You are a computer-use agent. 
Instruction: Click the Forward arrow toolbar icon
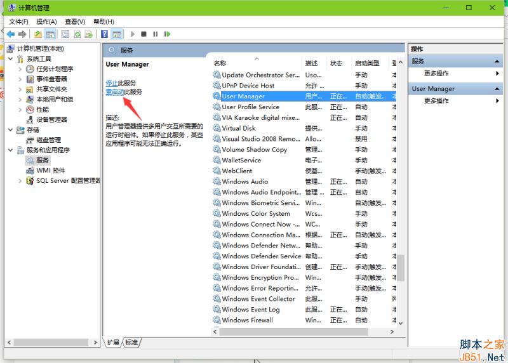22,34
